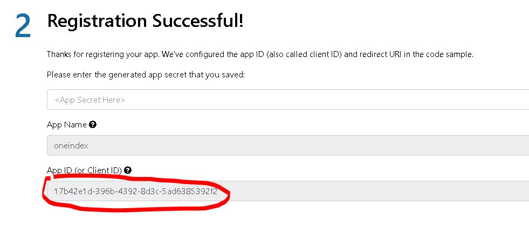Click the blue step number 2
This screenshot has height=234, width=529.
click(x=23, y=26)
